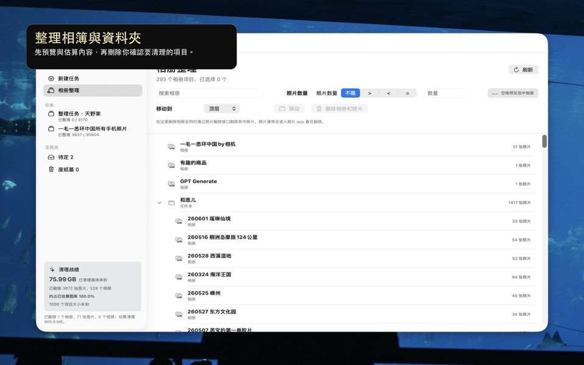Open the 整理任务·天野家 task
Viewport: 584px width, 365px height.
pyautogui.click(x=92, y=116)
